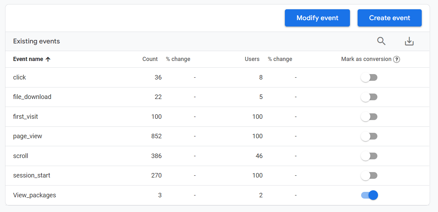Click the search magnifier icon
Viewport: 438px width, 212px height.
[x=381, y=41]
